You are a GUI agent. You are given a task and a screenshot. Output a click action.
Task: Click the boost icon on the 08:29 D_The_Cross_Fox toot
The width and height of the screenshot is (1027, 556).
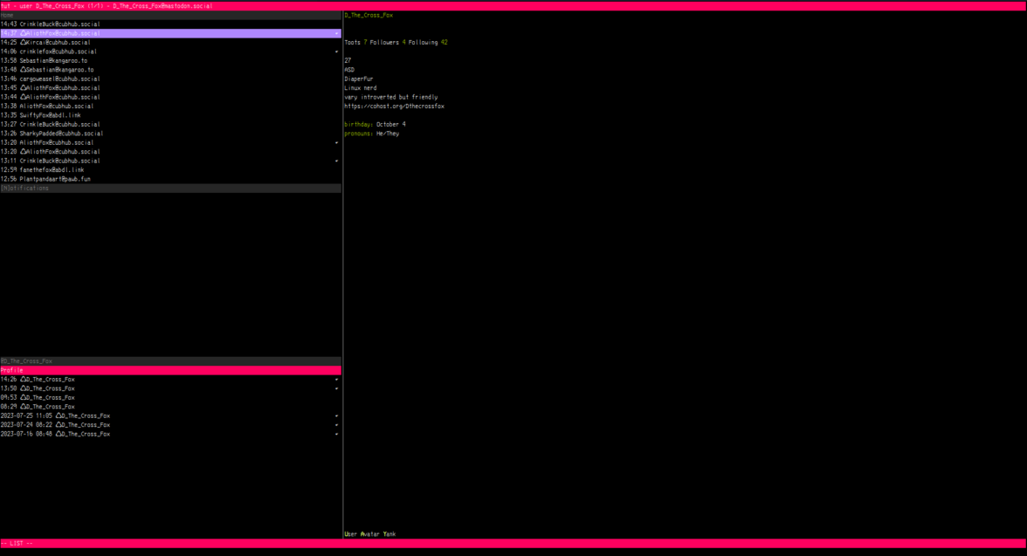point(23,407)
